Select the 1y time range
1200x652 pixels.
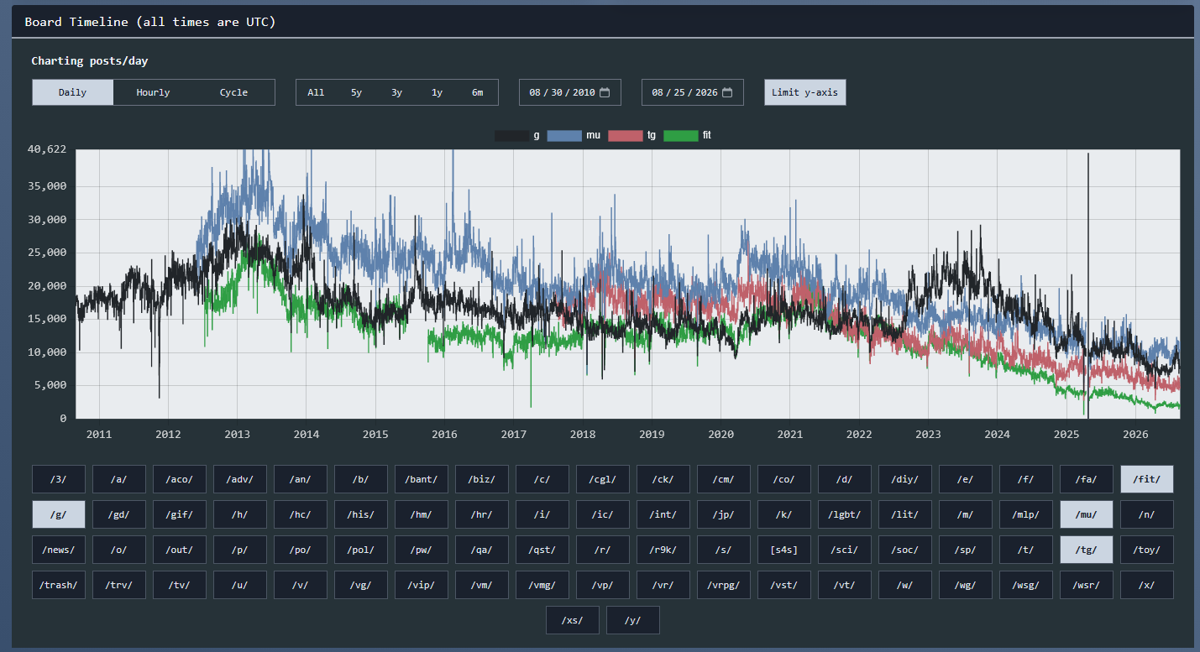437,92
